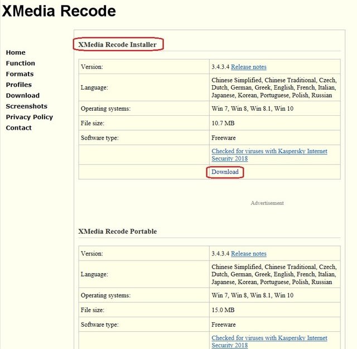Click the Installer Operating systems: label
This screenshot has height=349, width=357.
click(105, 109)
